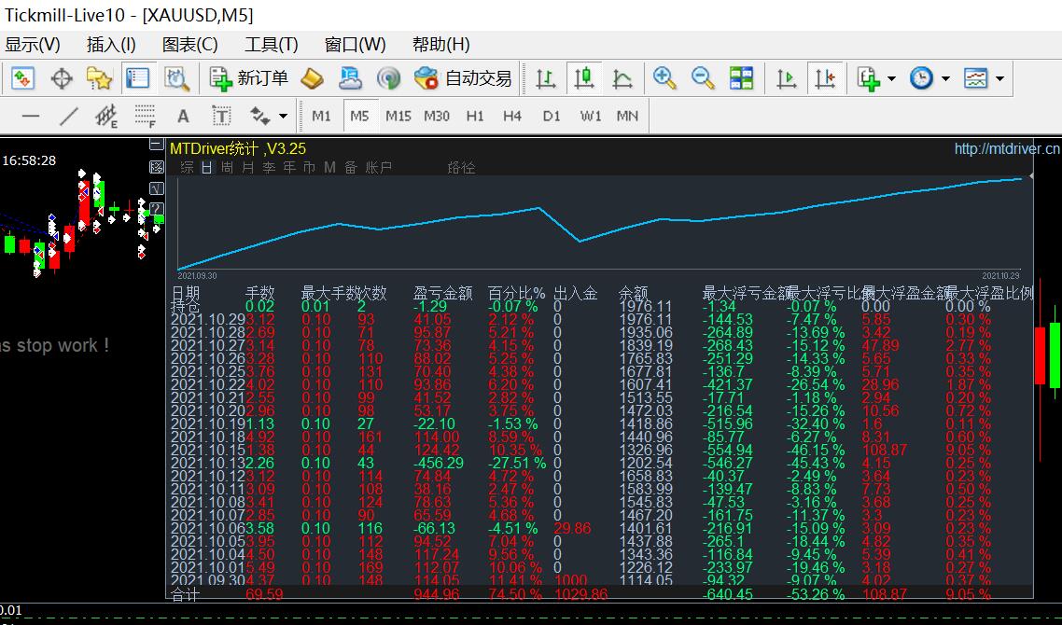
Task: Click the question mark help icon
Action: coord(157,209)
